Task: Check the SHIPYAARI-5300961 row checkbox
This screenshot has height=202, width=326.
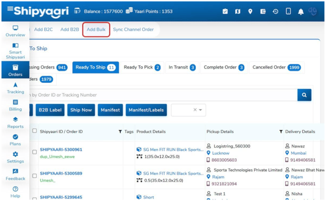Action: 35,152
